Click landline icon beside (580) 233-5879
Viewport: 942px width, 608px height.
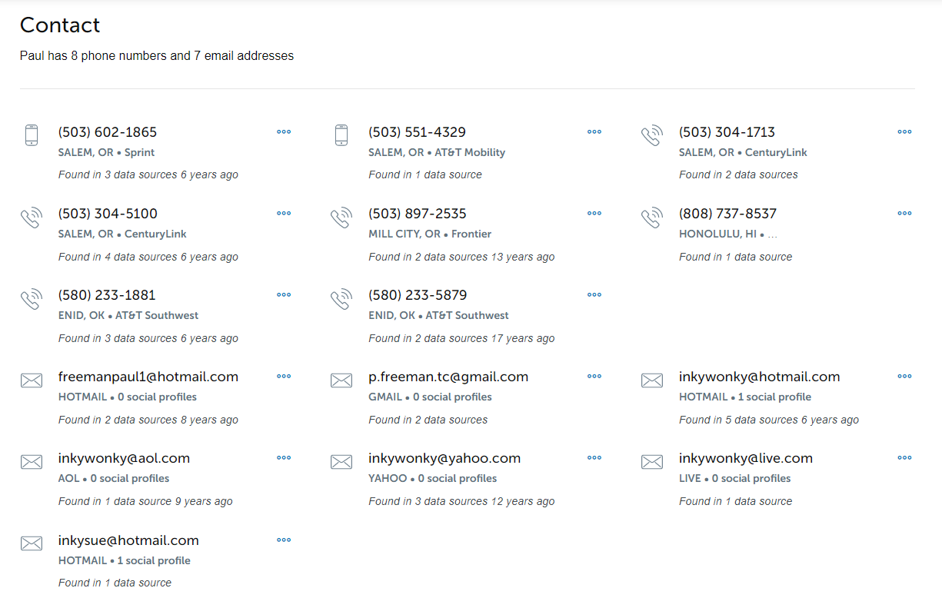[341, 299]
